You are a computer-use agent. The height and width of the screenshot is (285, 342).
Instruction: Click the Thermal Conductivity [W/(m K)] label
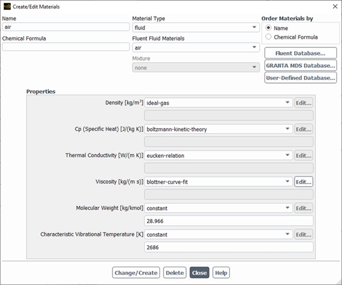tap(104, 156)
